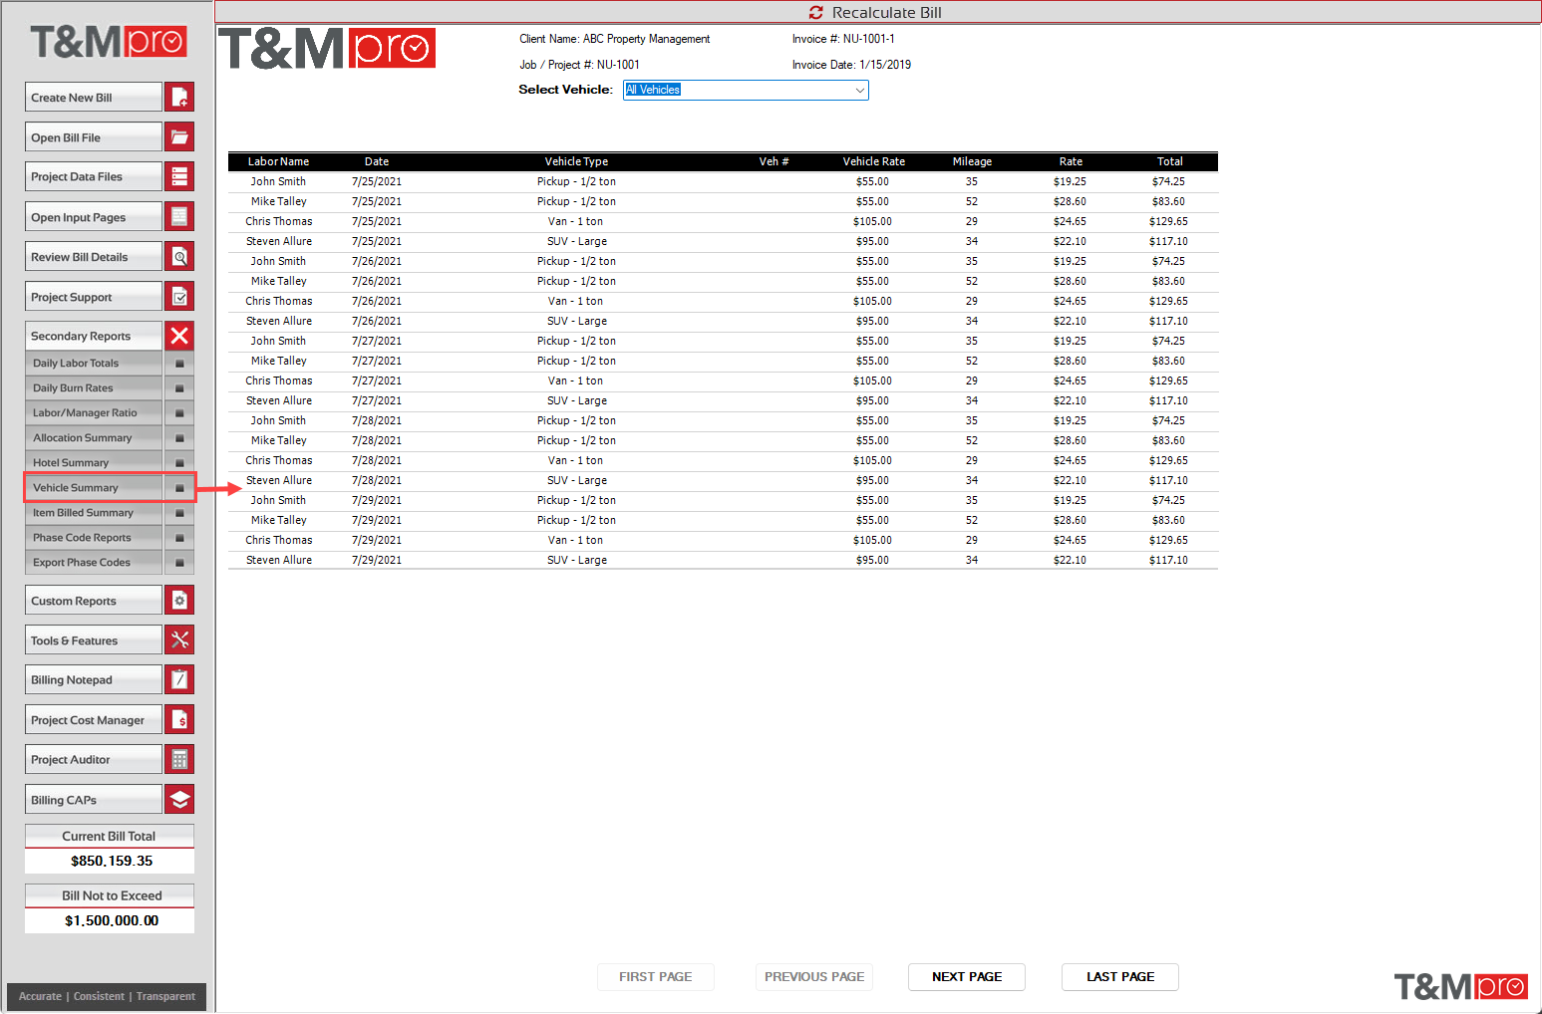Click the Project Data Files icon
The width and height of the screenshot is (1542, 1014).
179,176
